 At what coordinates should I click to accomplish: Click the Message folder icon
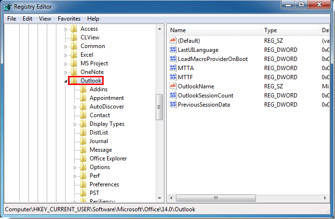point(83,150)
